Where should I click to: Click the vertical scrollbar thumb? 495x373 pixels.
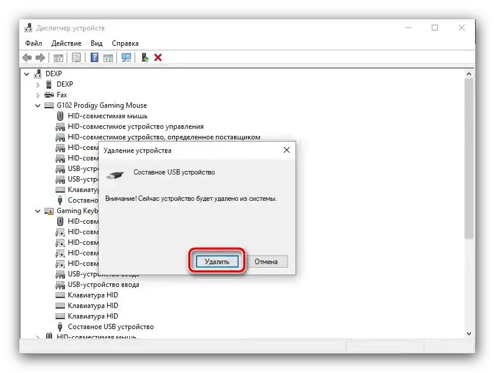(x=469, y=159)
